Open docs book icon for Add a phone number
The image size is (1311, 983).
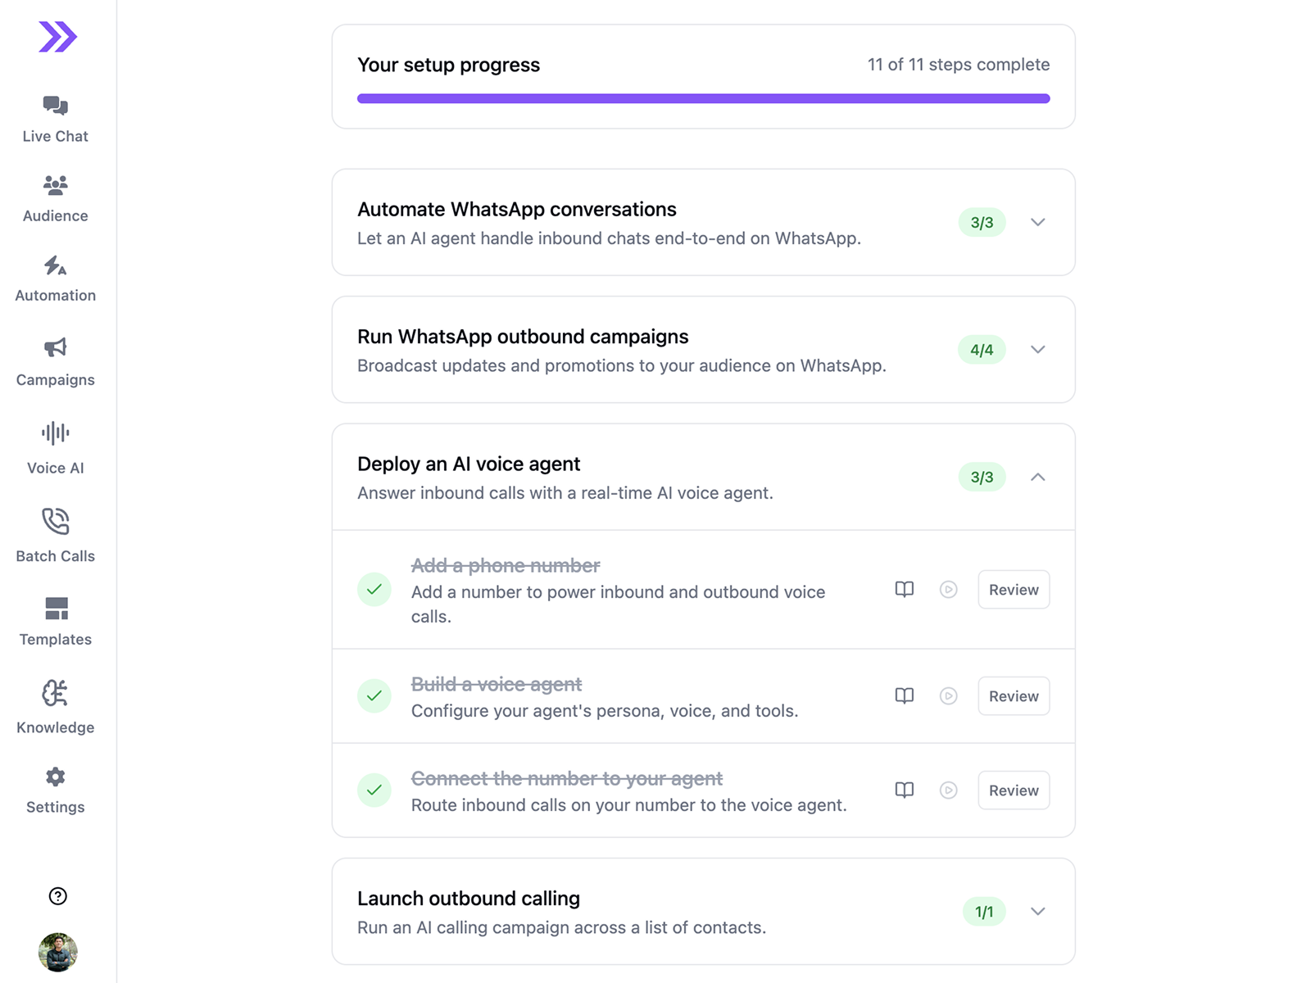tap(905, 590)
